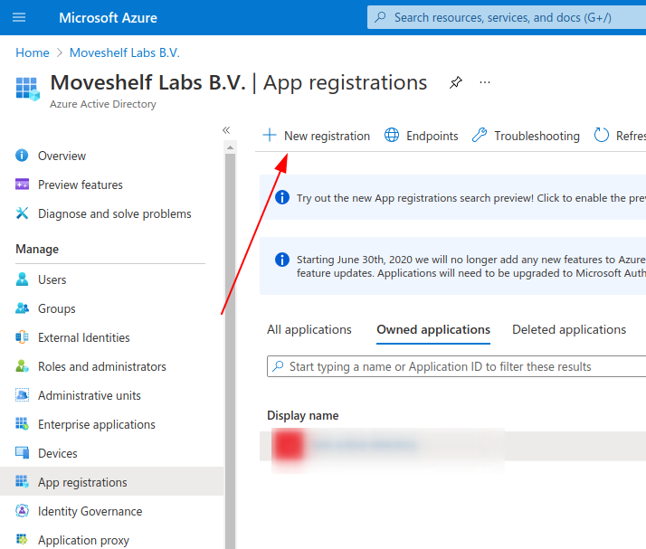This screenshot has width=646, height=549.
Task: Click info icon on search preview banner
Action: pyautogui.click(x=281, y=197)
